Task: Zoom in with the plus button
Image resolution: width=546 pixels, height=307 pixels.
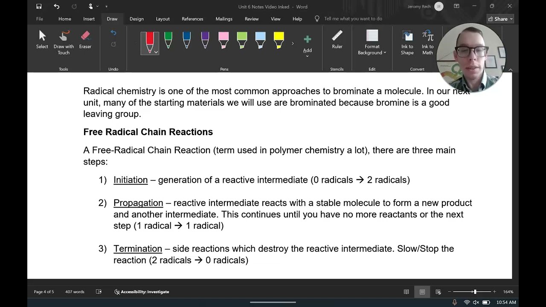Action: point(494,292)
